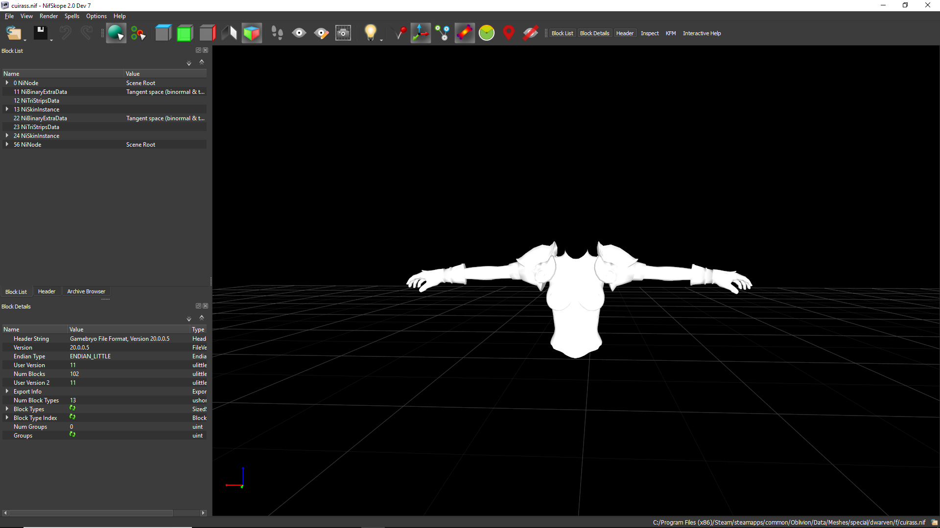Open a file with the Load icon
Viewport: 940px width, 528px height.
14,33
